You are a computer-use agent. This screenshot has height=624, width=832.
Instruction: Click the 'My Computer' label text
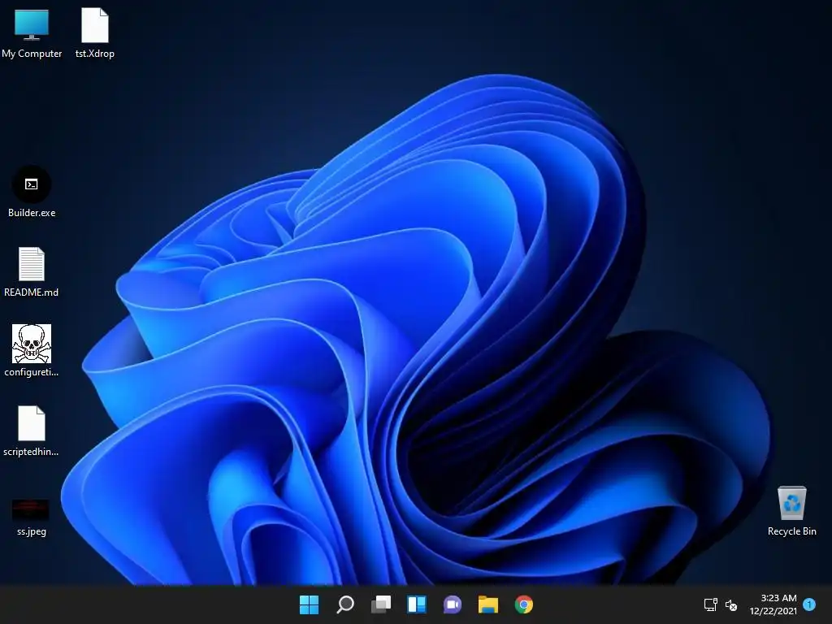click(32, 54)
